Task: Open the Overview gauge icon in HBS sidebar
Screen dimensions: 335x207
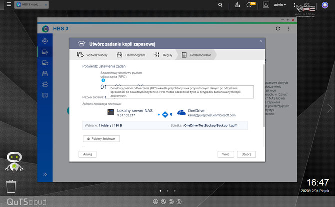Action: tap(45, 41)
